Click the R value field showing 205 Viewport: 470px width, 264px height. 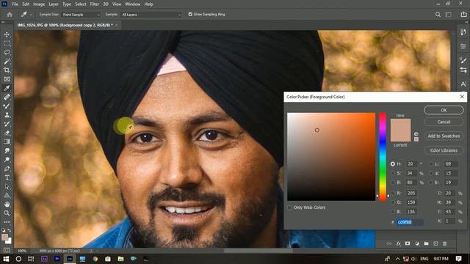click(412, 194)
